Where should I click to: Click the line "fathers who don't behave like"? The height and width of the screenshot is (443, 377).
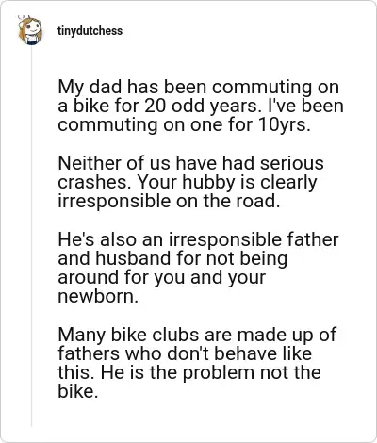[x=185, y=353]
